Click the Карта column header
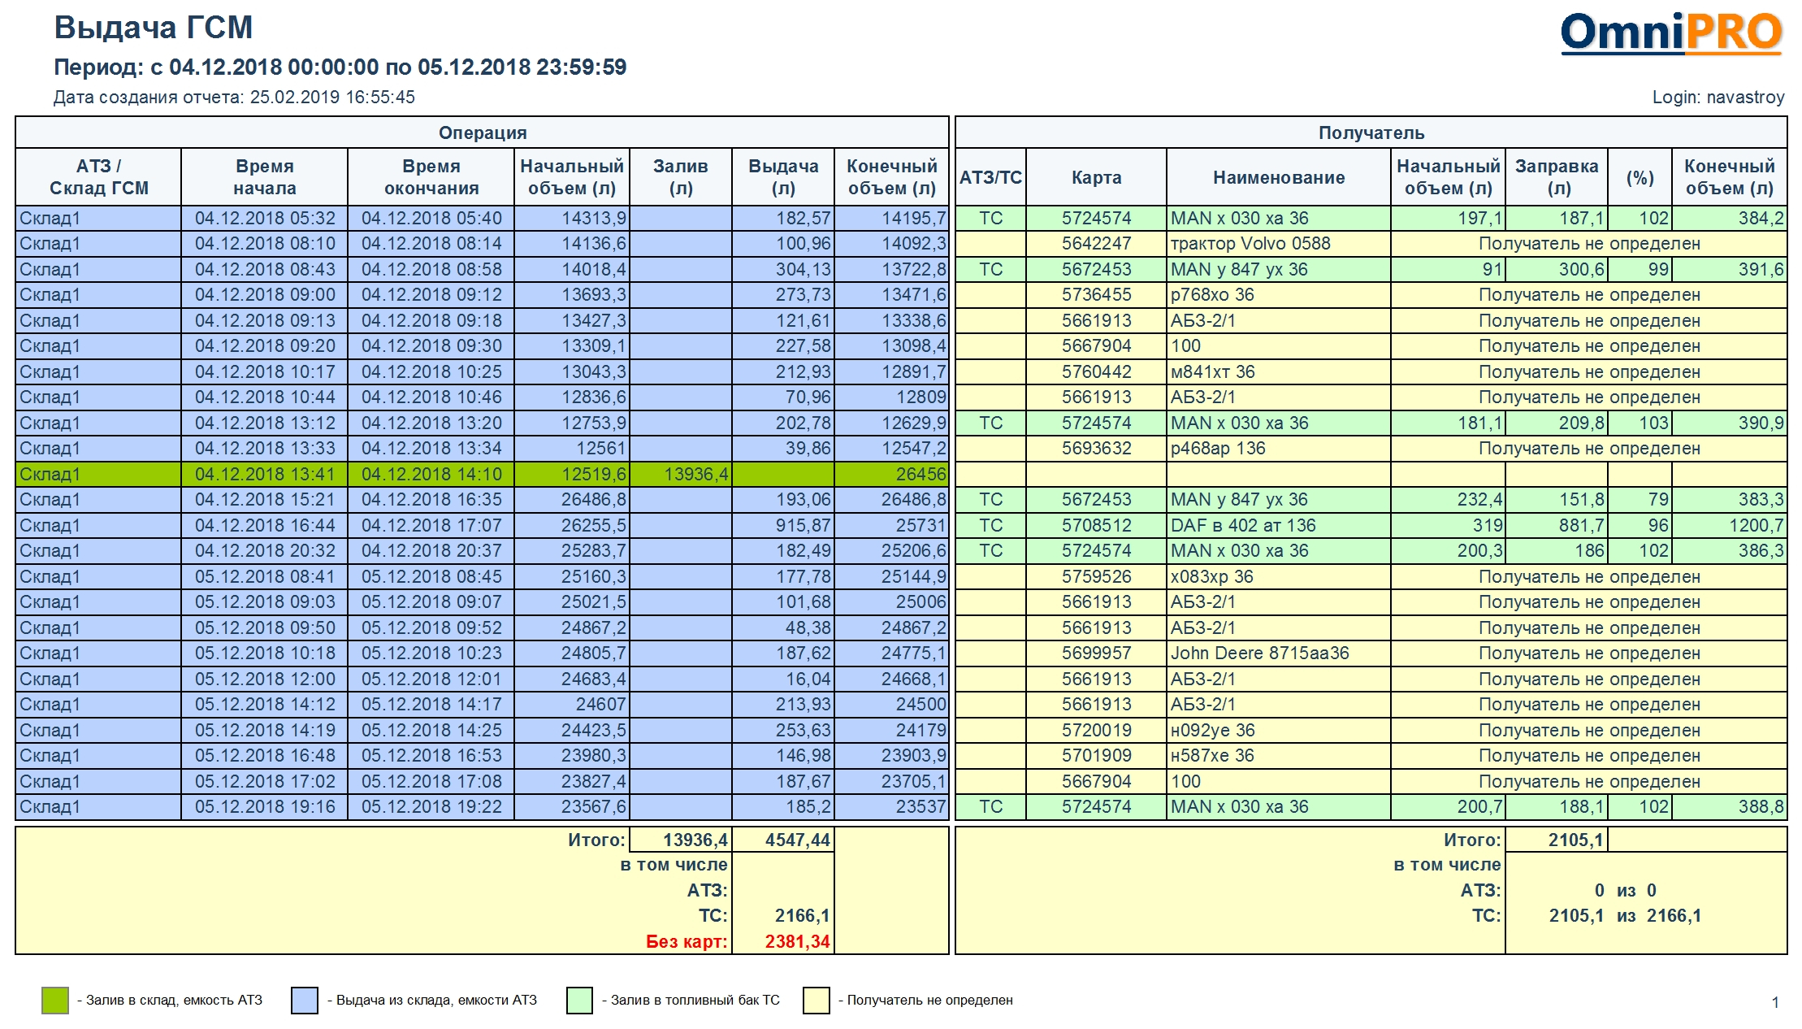The width and height of the screenshot is (1802, 1029). pyautogui.click(x=1096, y=177)
